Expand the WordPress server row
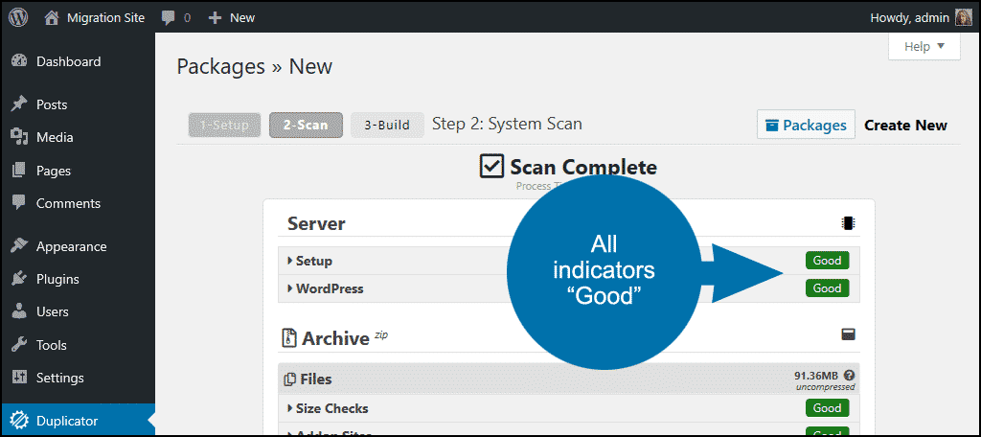This screenshot has height=437, width=981. pos(569,288)
